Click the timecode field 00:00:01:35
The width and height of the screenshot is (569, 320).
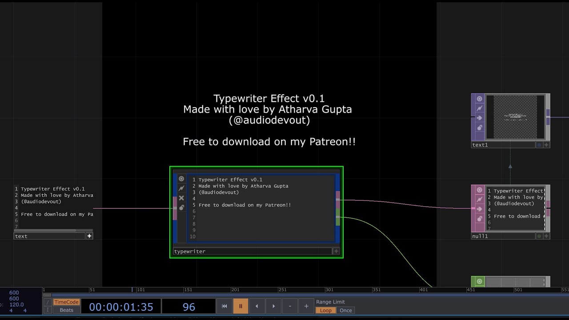pyautogui.click(x=121, y=307)
